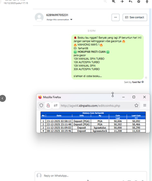
Task: Click the last coin value '11,510'
Action: click(136, 131)
